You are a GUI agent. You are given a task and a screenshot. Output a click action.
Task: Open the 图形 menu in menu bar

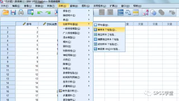point(86,6)
